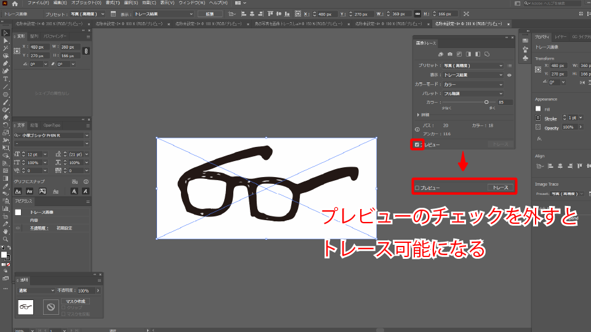Uncheck the プレビュー checkbox in Image Trace panel
This screenshot has width=591, height=332.
(x=417, y=144)
